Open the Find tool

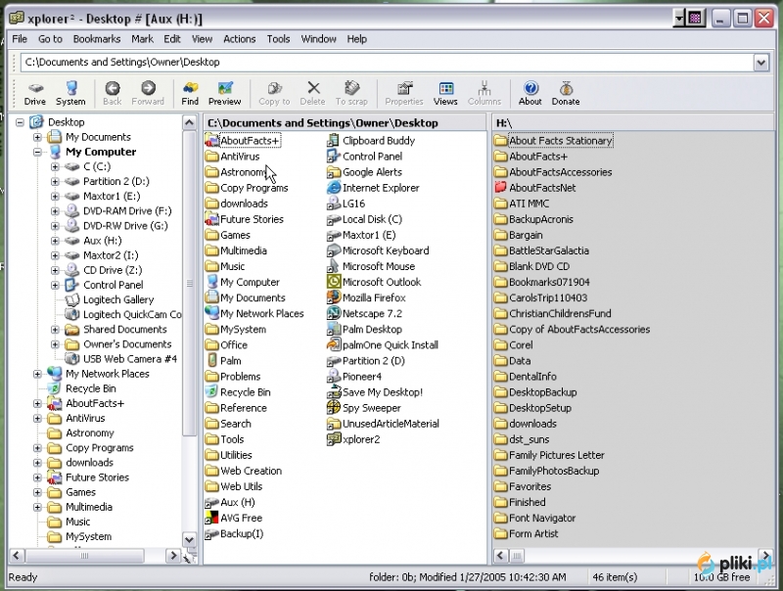[x=190, y=93]
